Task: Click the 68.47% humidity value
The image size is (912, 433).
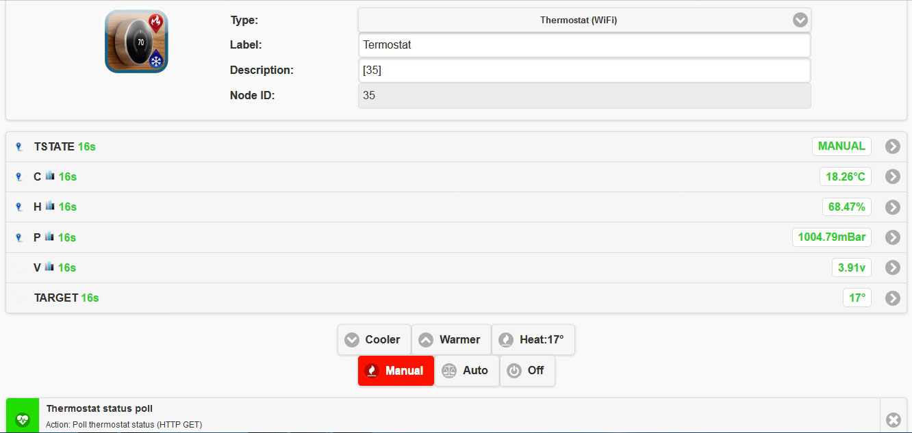Action: pos(846,207)
